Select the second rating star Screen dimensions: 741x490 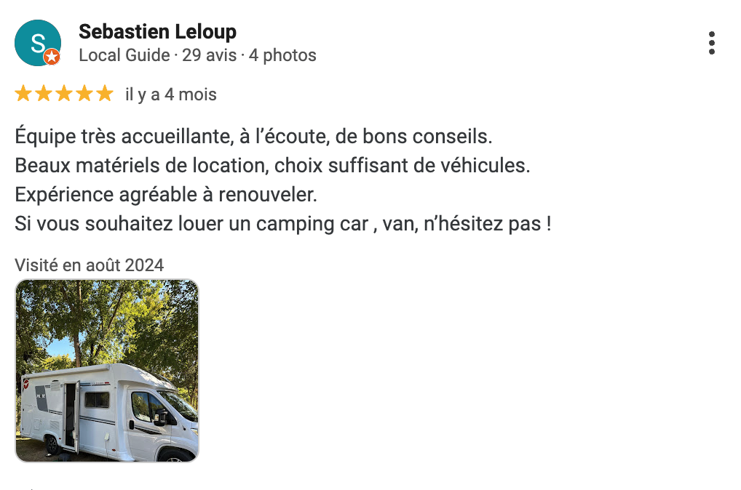[x=44, y=93]
